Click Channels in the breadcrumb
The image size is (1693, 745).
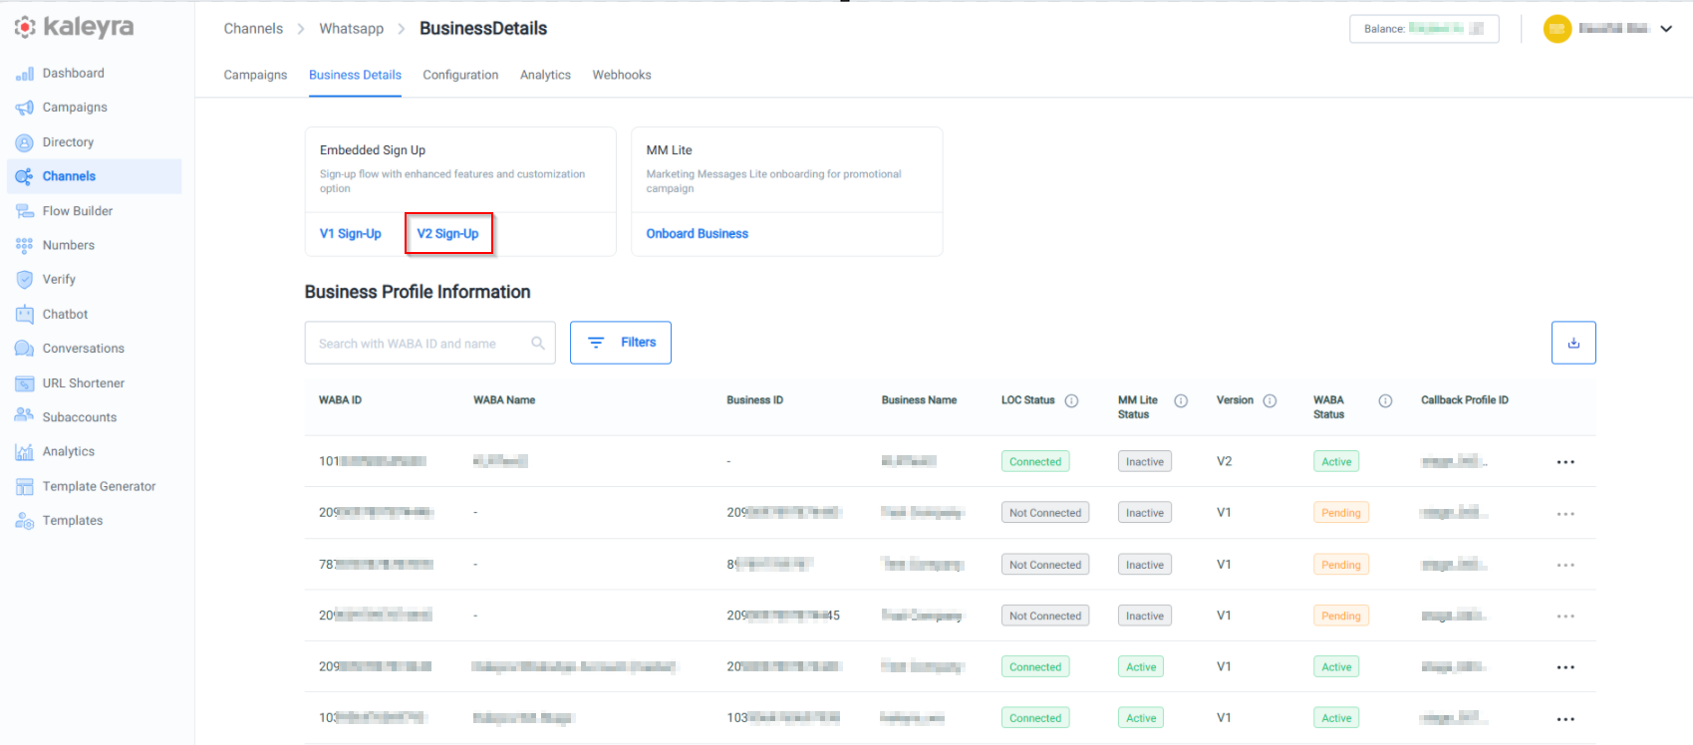(x=253, y=29)
